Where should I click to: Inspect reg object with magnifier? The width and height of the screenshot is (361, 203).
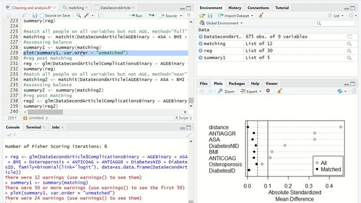pos(349,51)
